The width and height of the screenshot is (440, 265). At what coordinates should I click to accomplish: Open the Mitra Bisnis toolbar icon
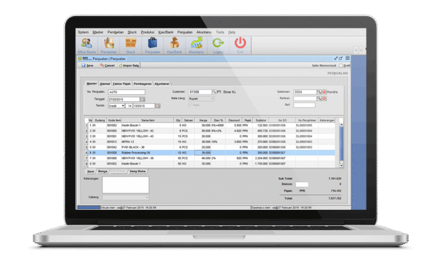click(87, 45)
